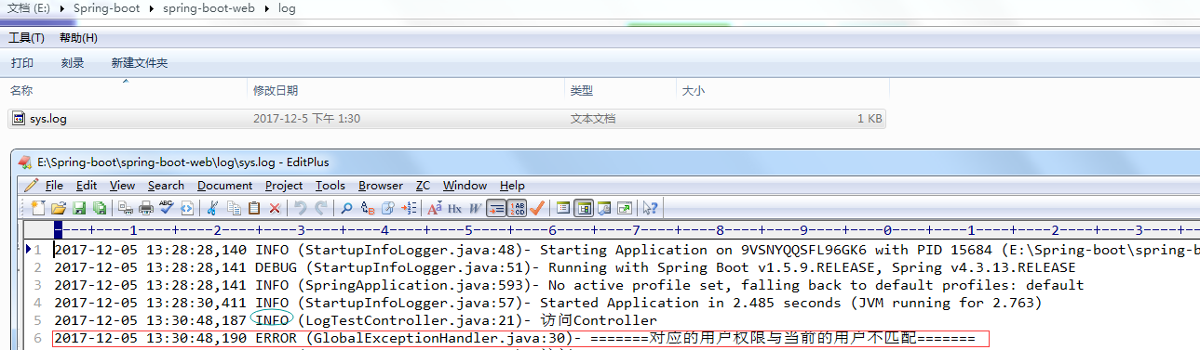Open the File menu in EditPlus
The width and height of the screenshot is (1200, 350).
click(x=54, y=186)
